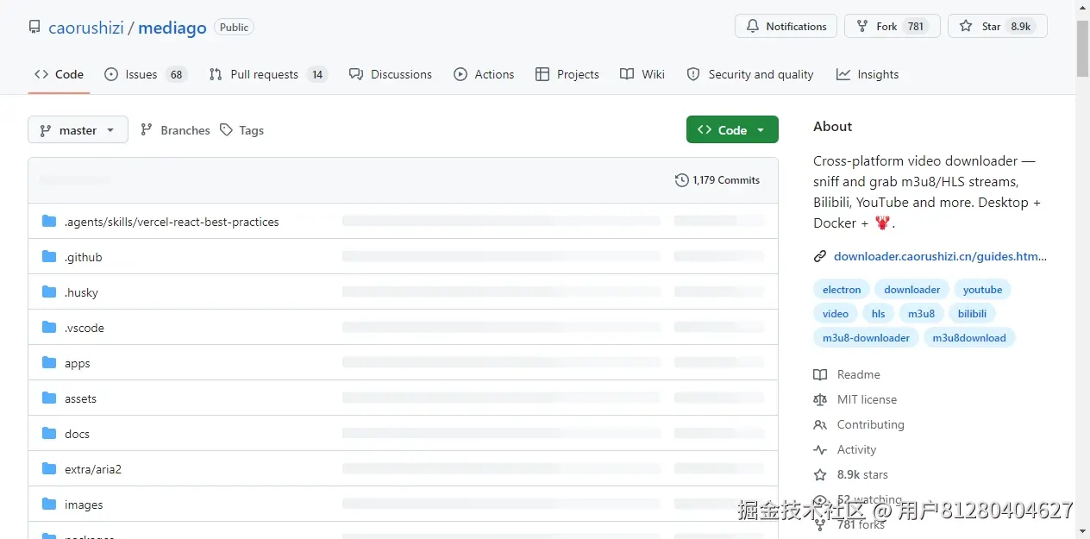Star the repository with the Star button

coord(998,27)
